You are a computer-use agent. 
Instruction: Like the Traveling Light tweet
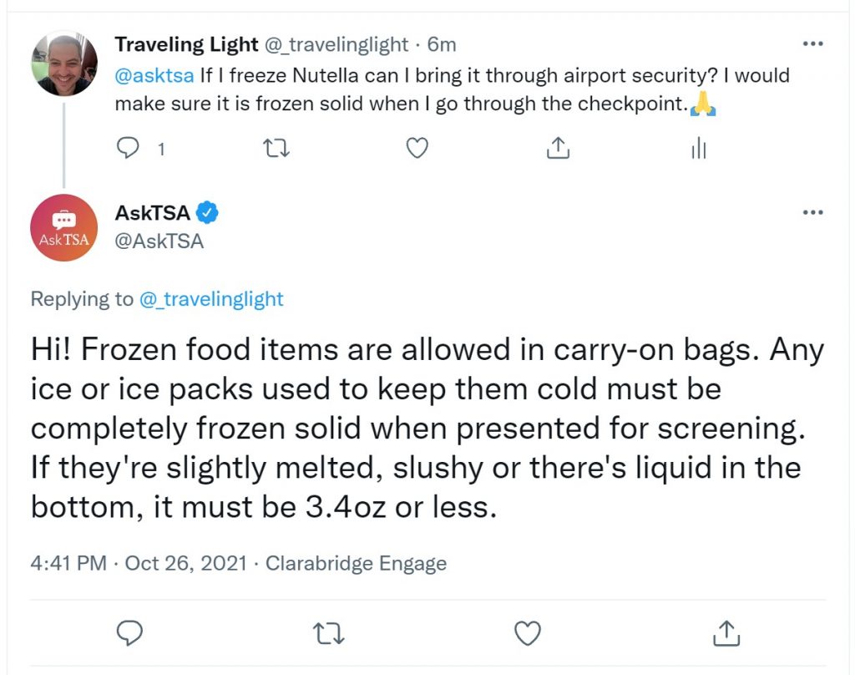click(x=417, y=148)
